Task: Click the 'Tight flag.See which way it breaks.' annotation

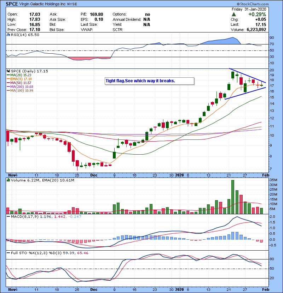Action: coord(140,81)
